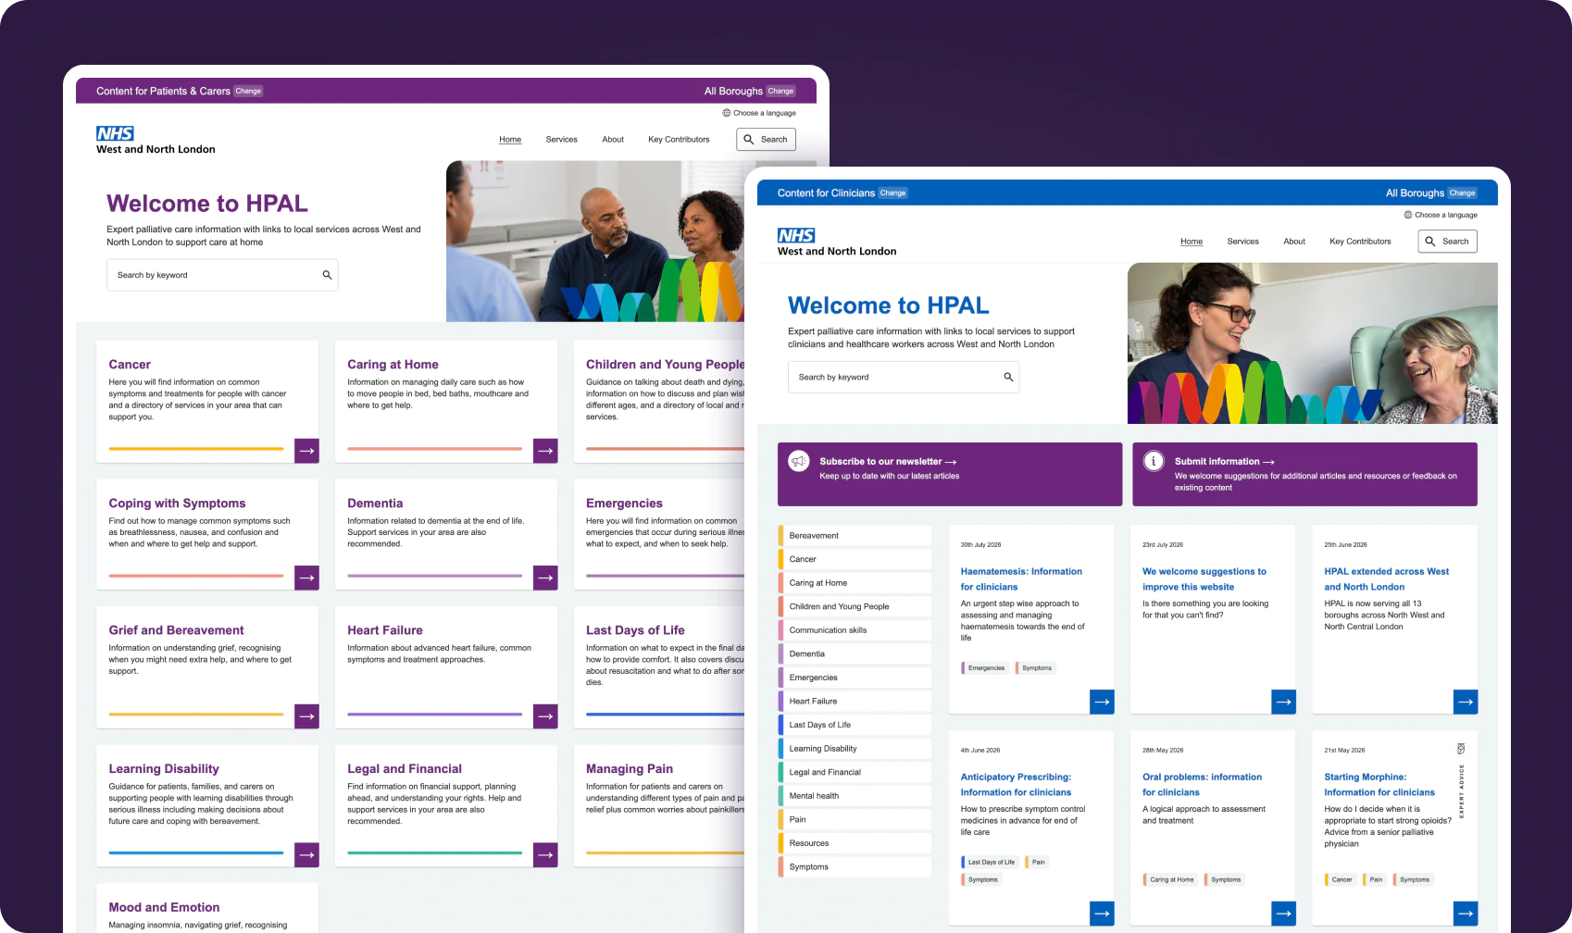Click the Expert Advice badge on the Starting Morphine card
The image size is (1572, 933).
1461,780
